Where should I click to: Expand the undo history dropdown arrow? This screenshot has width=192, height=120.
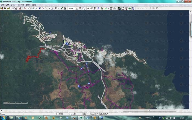pos(140,8)
